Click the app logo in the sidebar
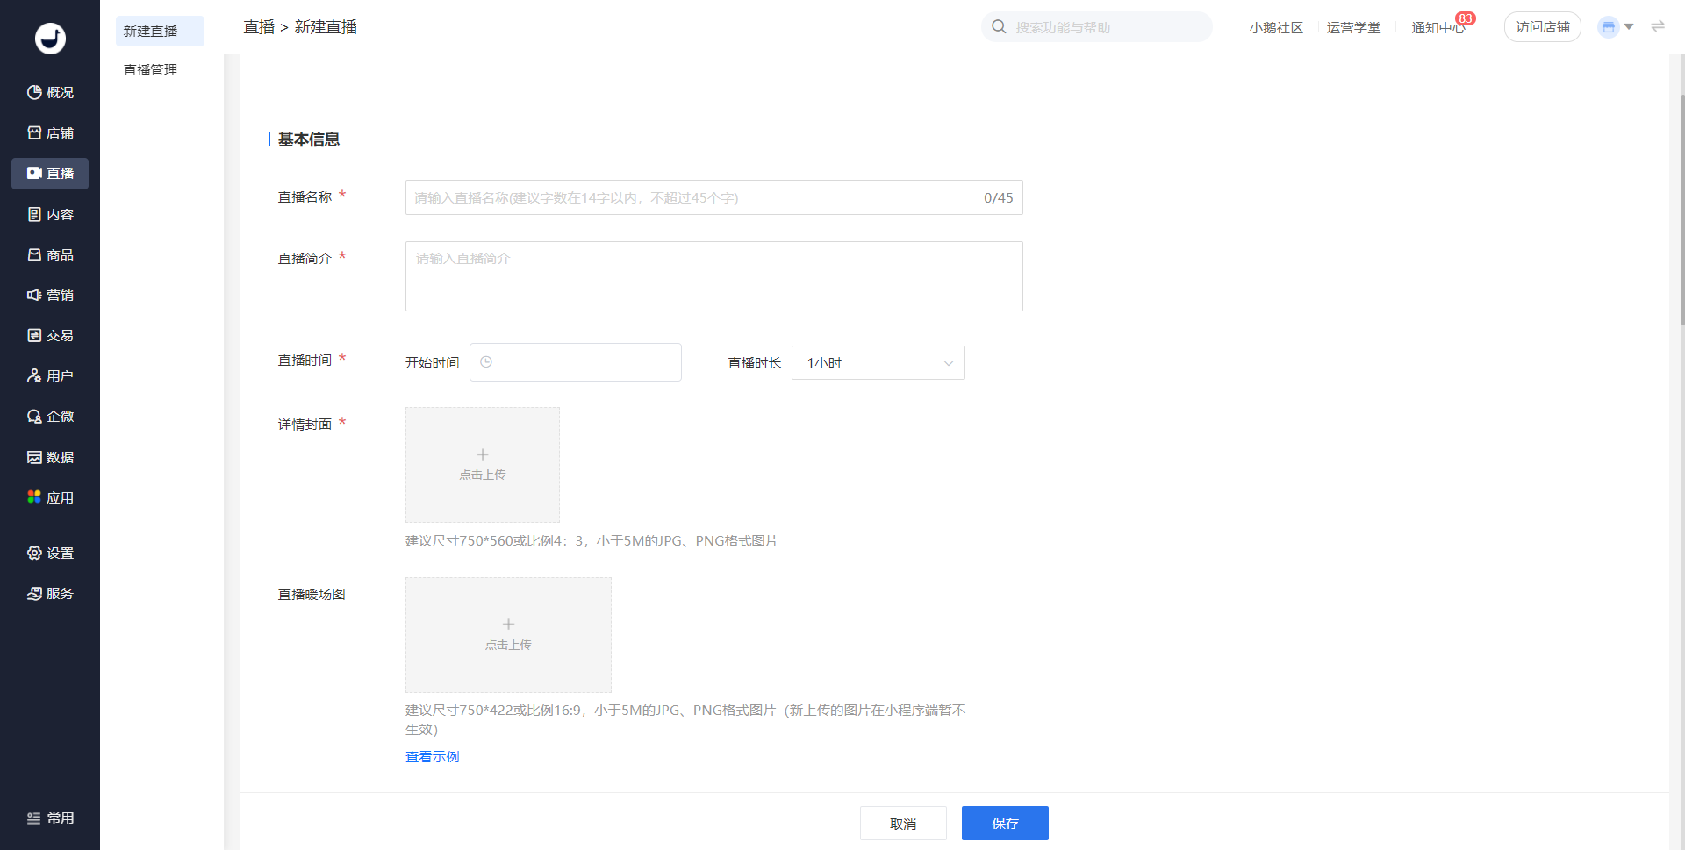The height and width of the screenshot is (850, 1685). click(50, 39)
